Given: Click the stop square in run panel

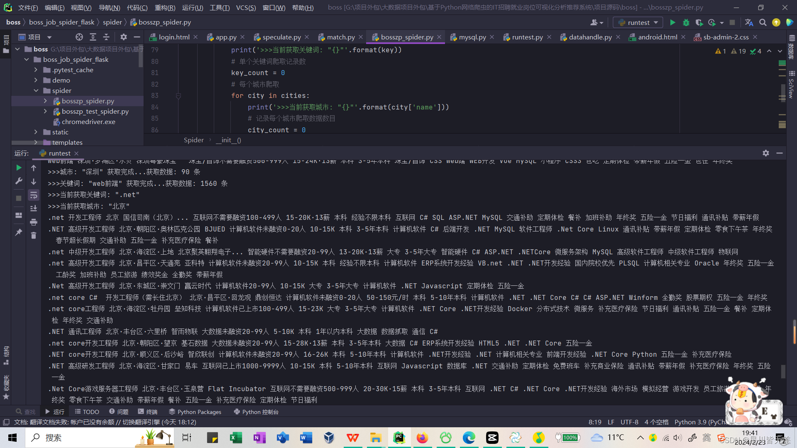Looking at the screenshot, I should tap(19, 198).
